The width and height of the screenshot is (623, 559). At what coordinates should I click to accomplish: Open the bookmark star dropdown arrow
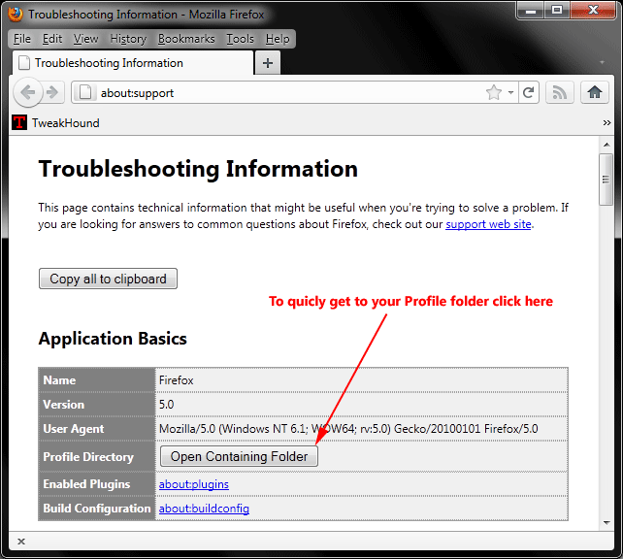[x=511, y=92]
